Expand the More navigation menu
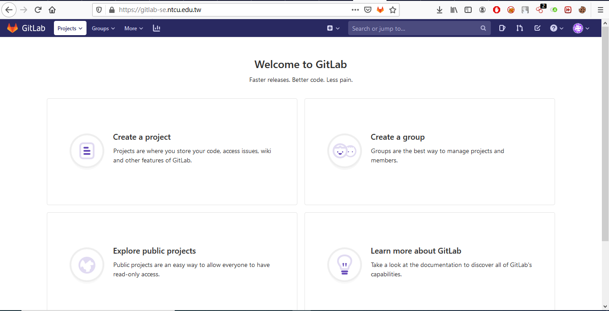The height and width of the screenshot is (311, 609). (133, 28)
